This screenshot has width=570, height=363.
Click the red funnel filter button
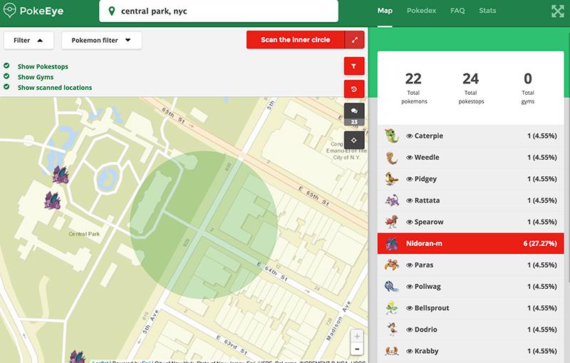354,66
